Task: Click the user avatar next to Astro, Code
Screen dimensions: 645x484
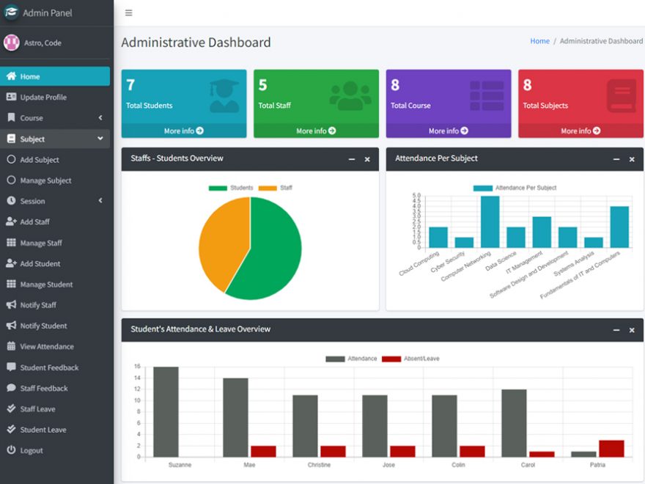Action: (12, 43)
